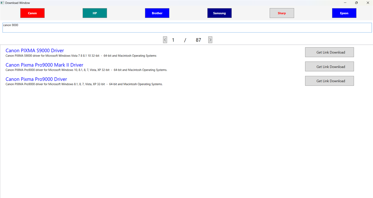This screenshot has width=373, height=198.
Task: Select the Samsung brand button
Action: [219, 13]
